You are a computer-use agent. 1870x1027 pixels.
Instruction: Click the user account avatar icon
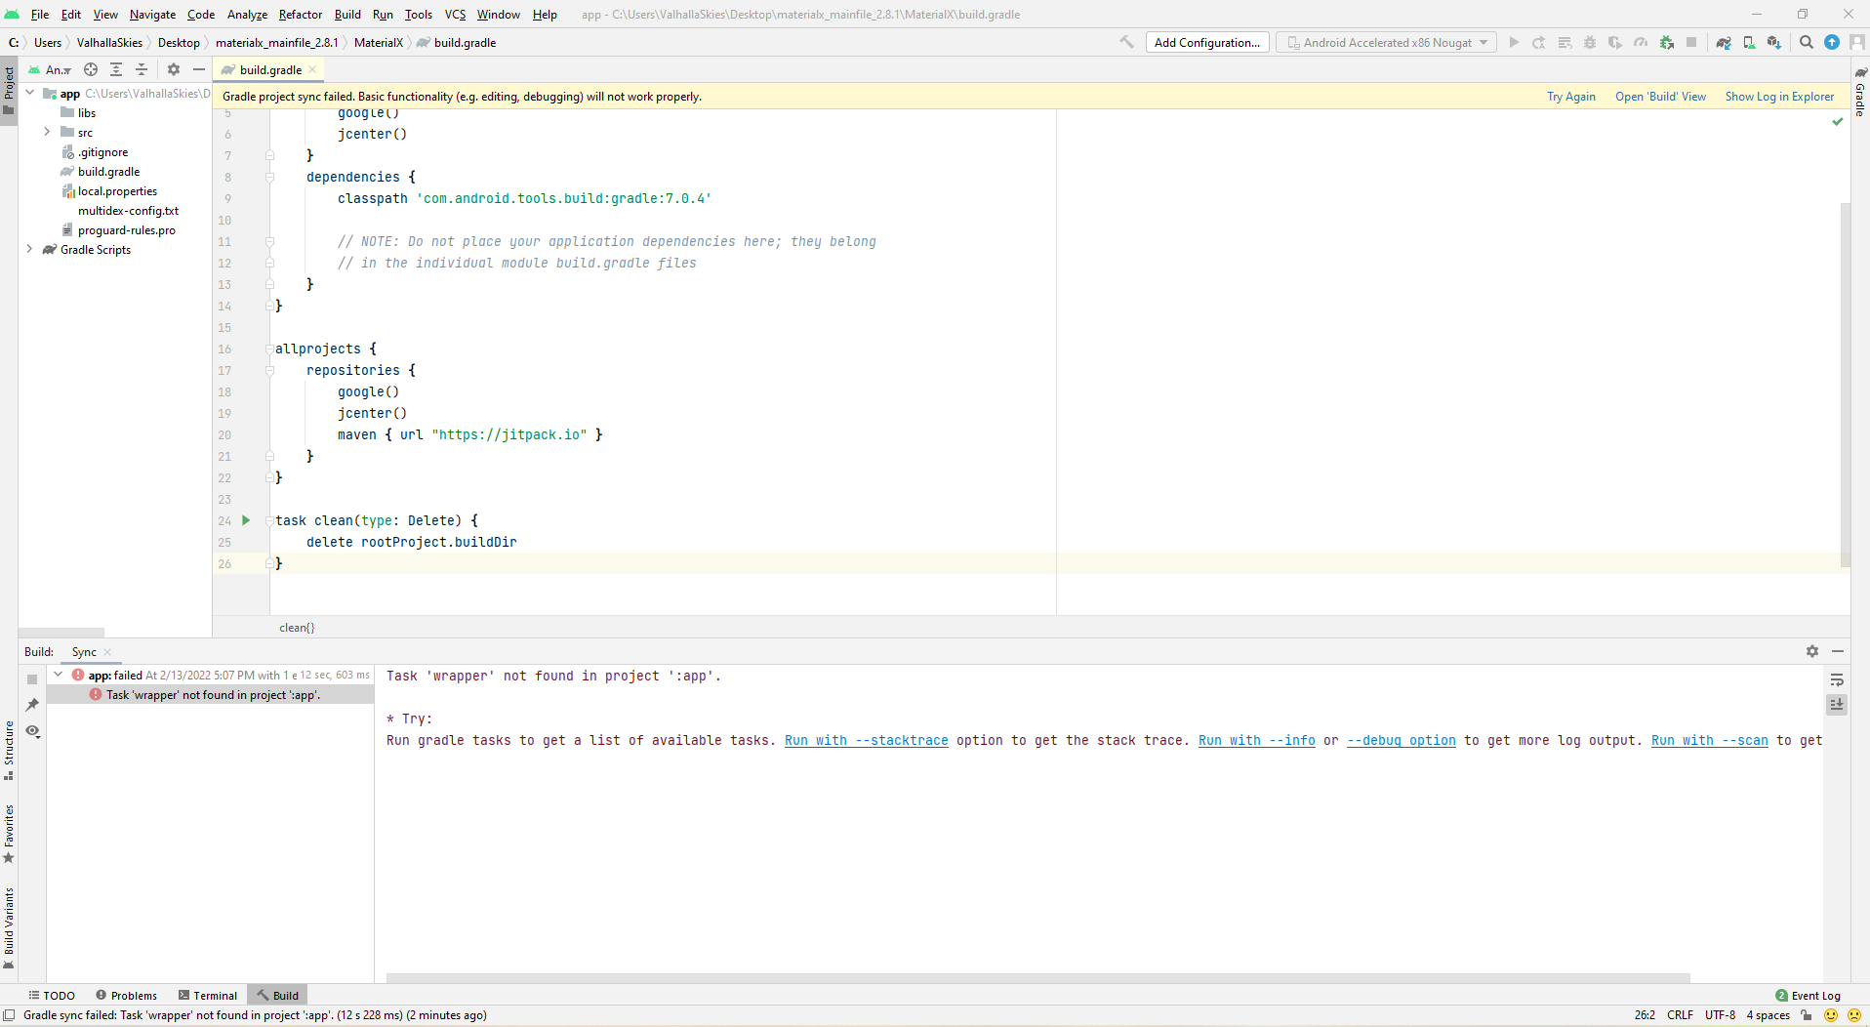(1857, 42)
